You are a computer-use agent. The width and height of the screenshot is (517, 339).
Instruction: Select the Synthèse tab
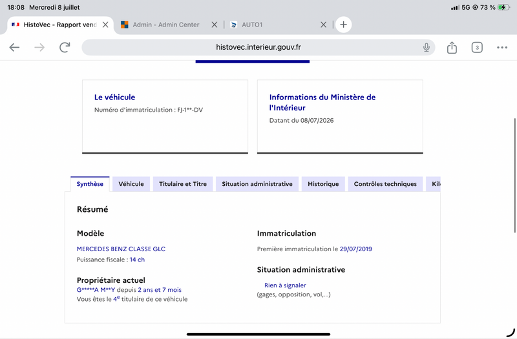(90, 184)
